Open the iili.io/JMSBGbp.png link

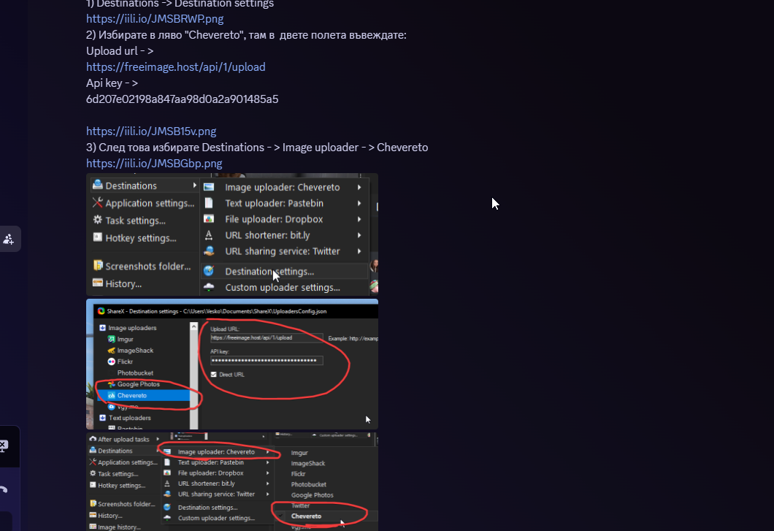pos(154,164)
